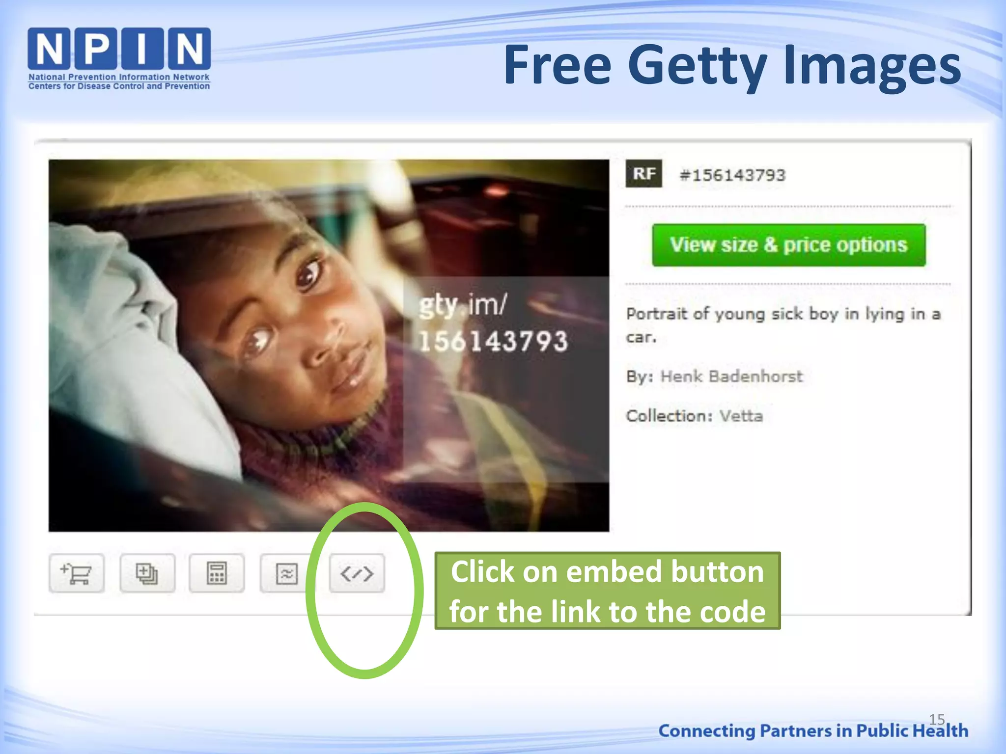Click View size & price options
The image size is (1006, 754).
[789, 245]
